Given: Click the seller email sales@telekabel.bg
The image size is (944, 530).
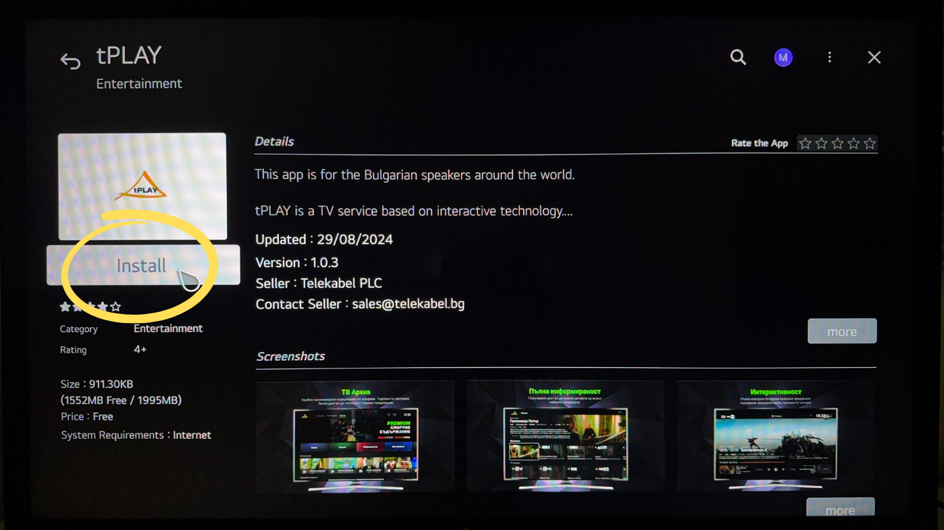Looking at the screenshot, I should click(408, 304).
